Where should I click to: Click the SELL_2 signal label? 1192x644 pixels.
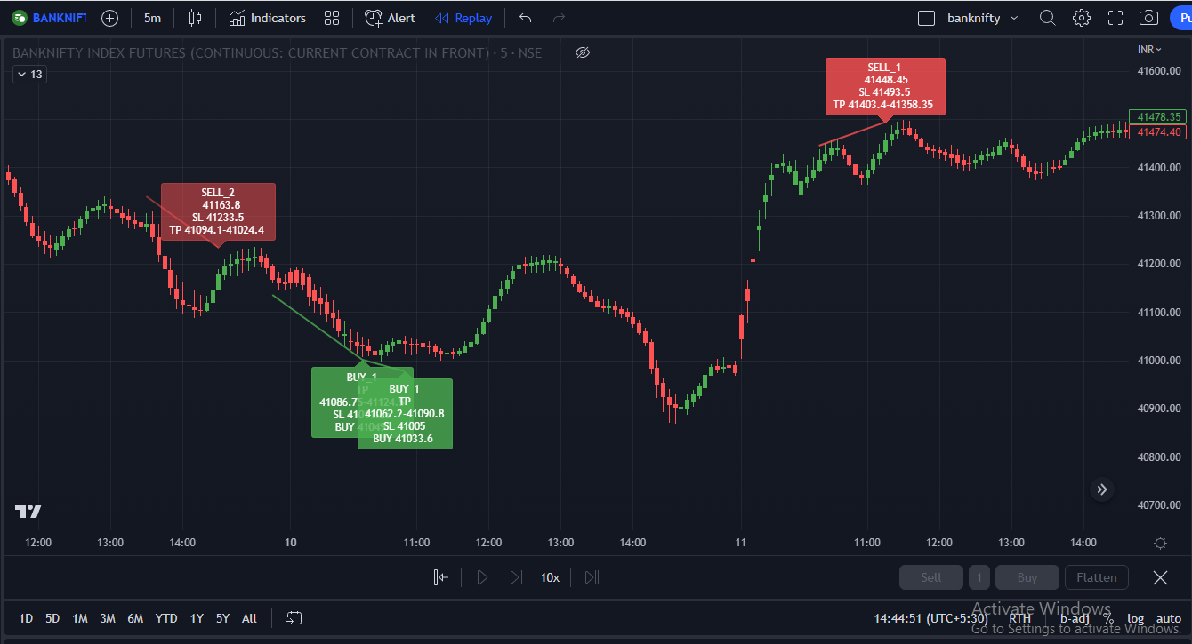click(x=218, y=211)
